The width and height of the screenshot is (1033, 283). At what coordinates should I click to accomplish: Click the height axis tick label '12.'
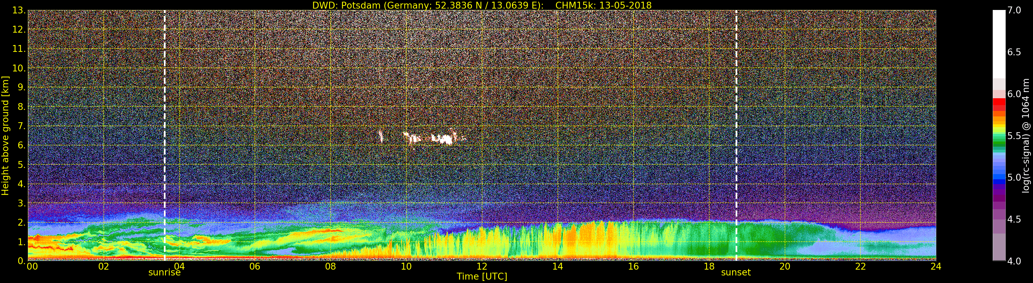(x=19, y=30)
